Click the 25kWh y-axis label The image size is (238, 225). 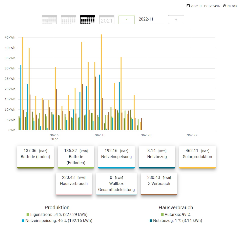tap(10, 79)
